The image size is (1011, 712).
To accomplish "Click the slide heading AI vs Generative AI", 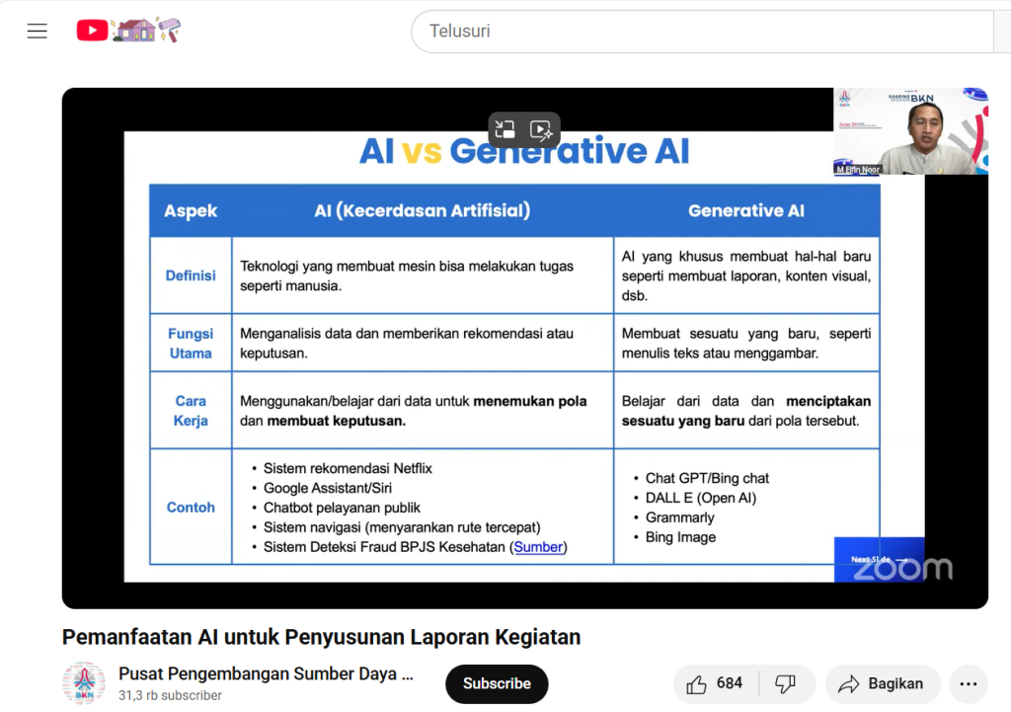I will tap(524, 151).
